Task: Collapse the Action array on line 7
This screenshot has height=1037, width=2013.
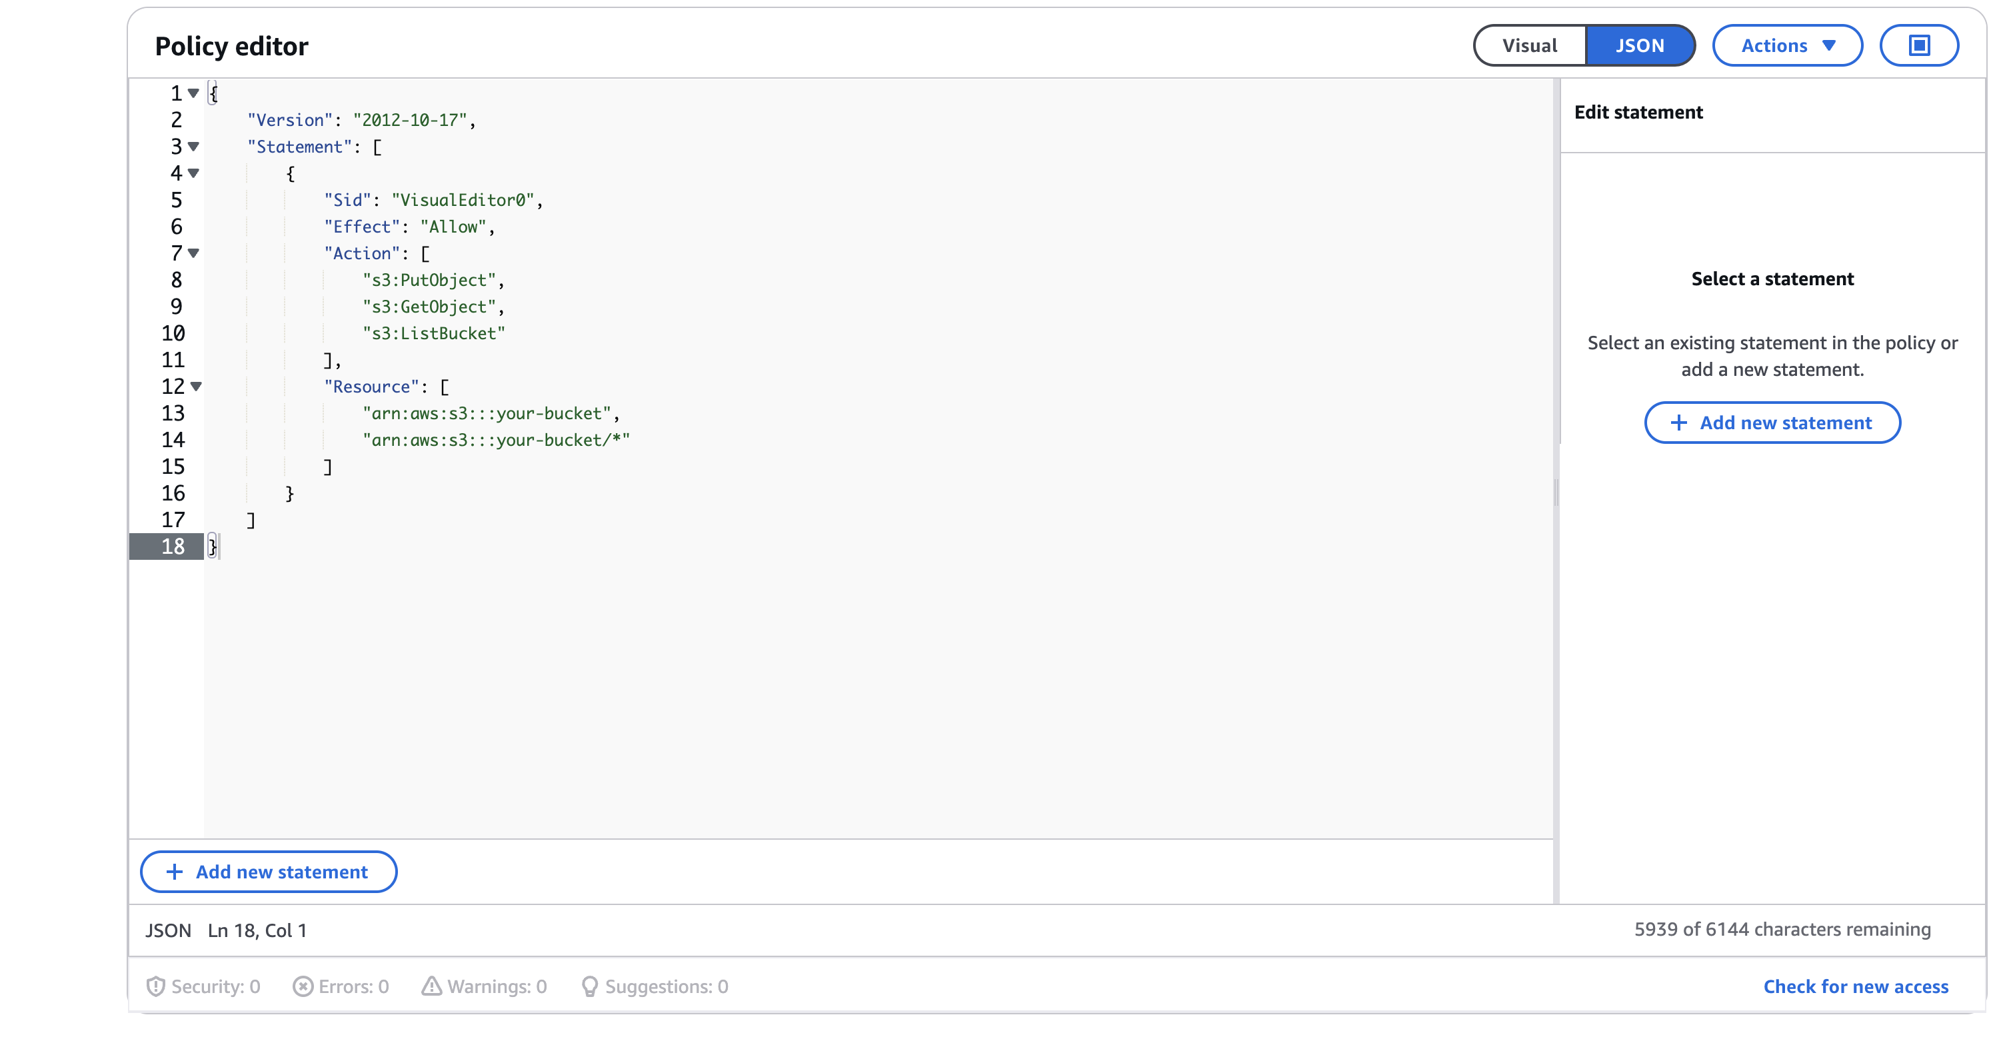Action: [194, 253]
